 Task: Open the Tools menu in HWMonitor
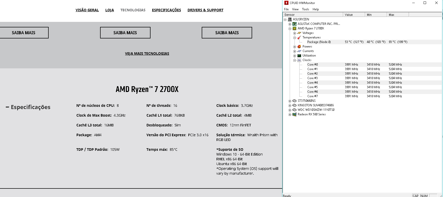tap(306, 9)
